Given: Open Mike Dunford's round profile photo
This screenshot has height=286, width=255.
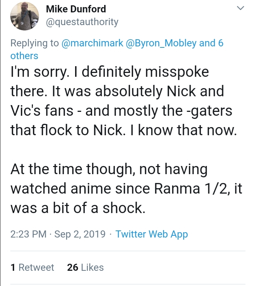Looking at the screenshot, I should coord(24,16).
